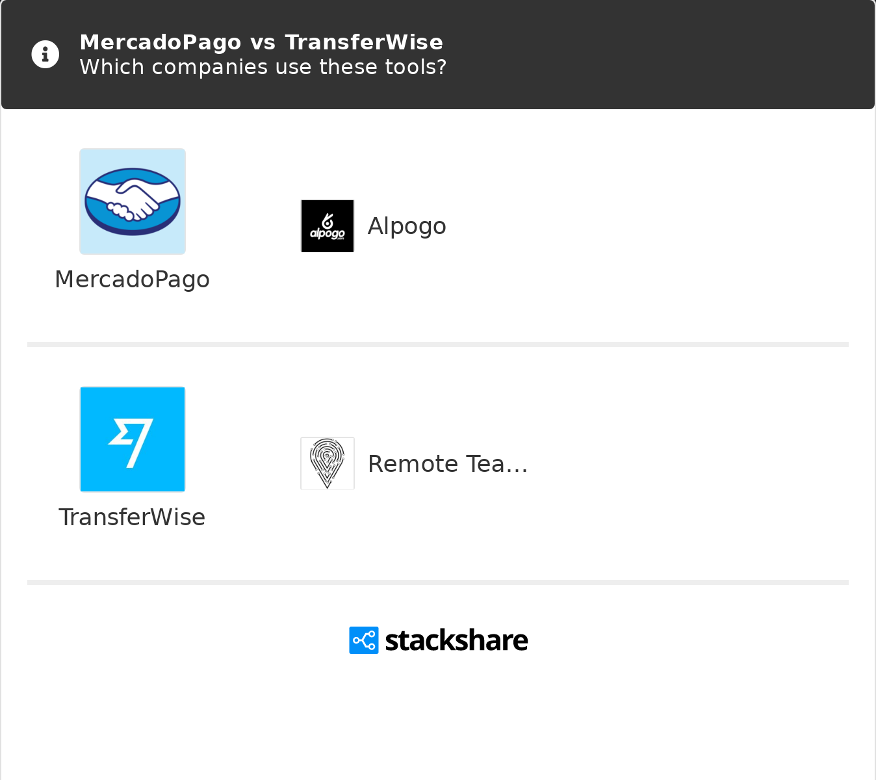Click the stackshare wordmark text
This screenshot has height=780, width=876.
click(456, 640)
